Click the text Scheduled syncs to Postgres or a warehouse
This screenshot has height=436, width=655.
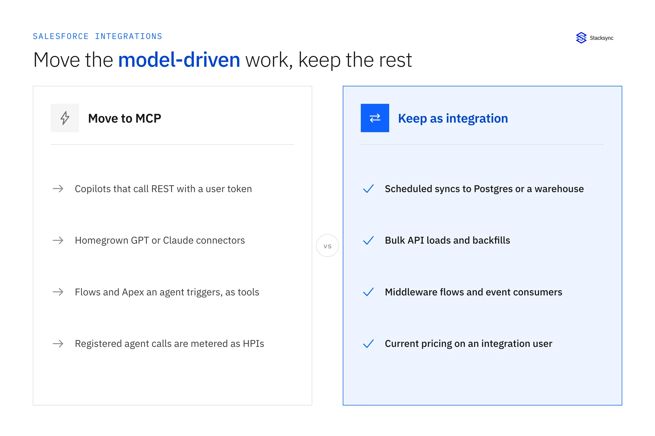[484, 189]
